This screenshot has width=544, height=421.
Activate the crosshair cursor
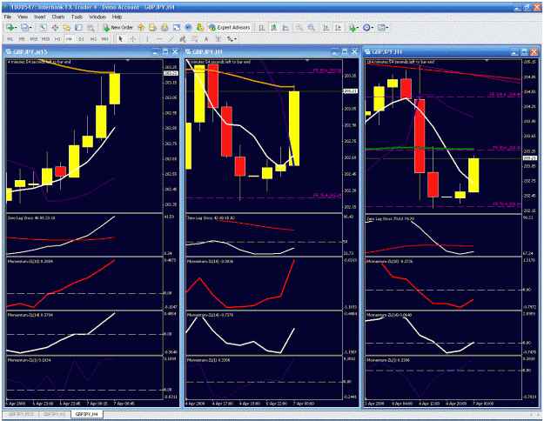click(132, 39)
